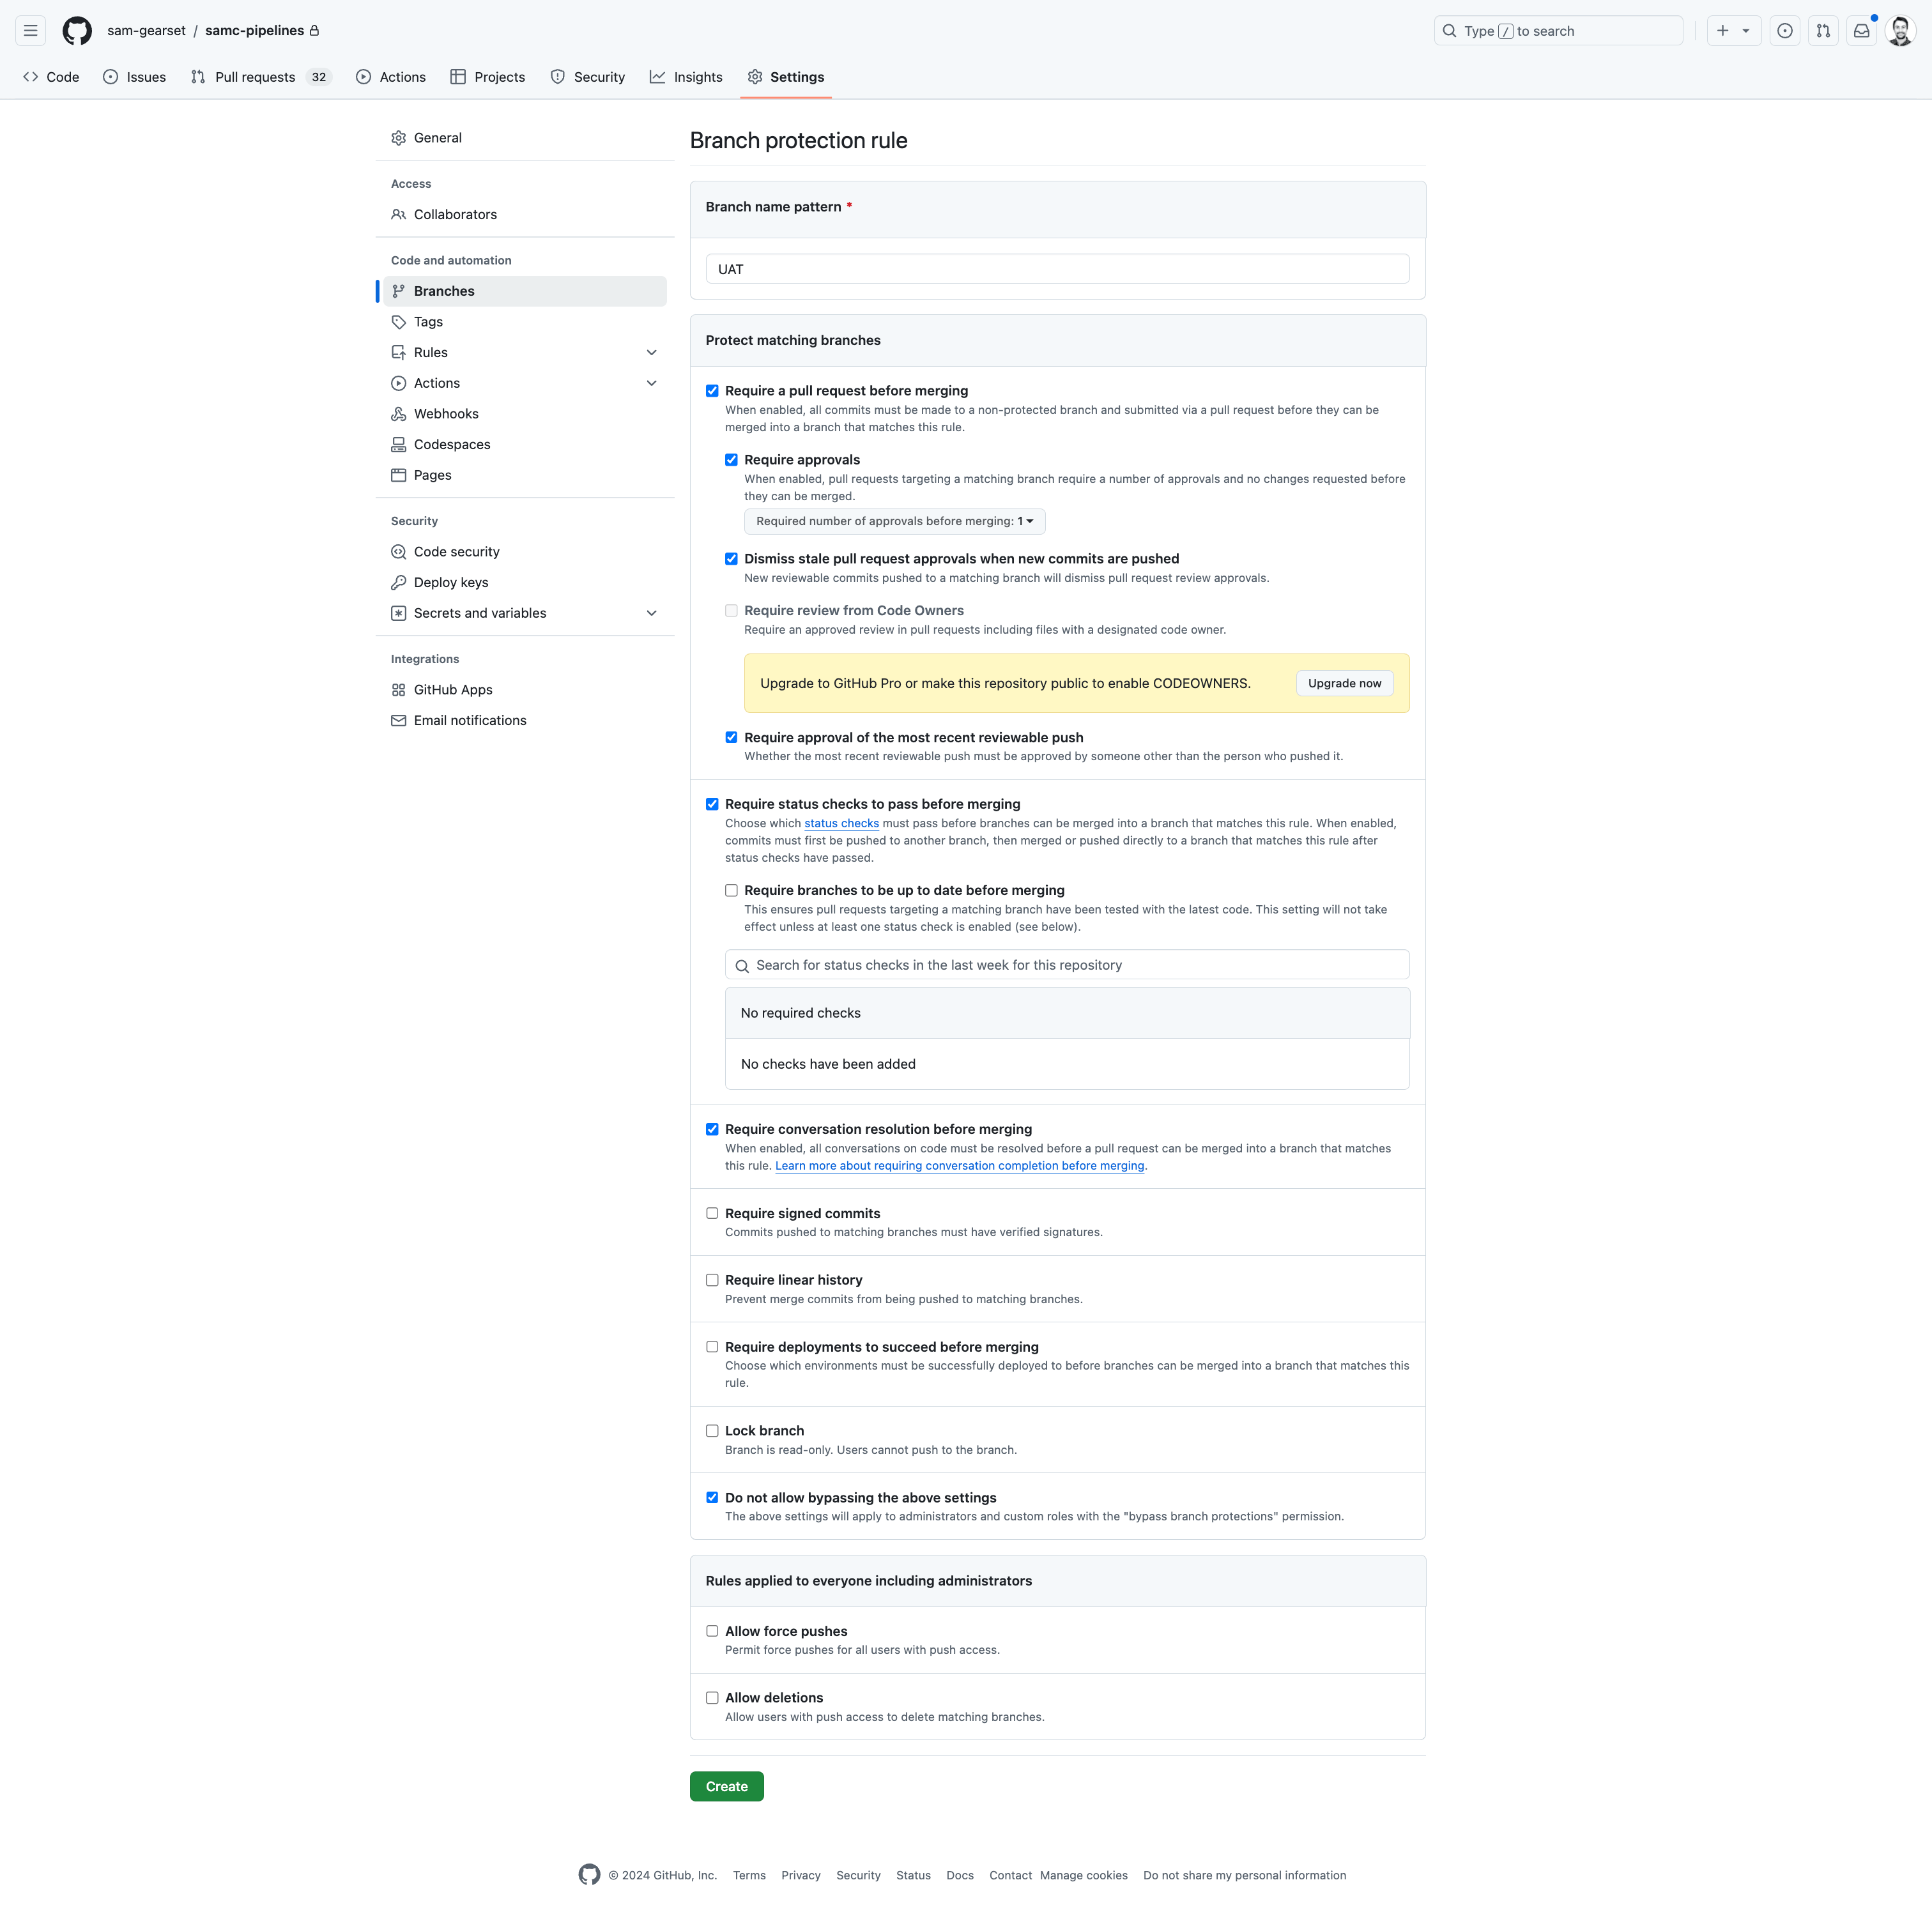Open the status checks link
Image resolution: width=1932 pixels, height=1926 pixels.
(841, 824)
